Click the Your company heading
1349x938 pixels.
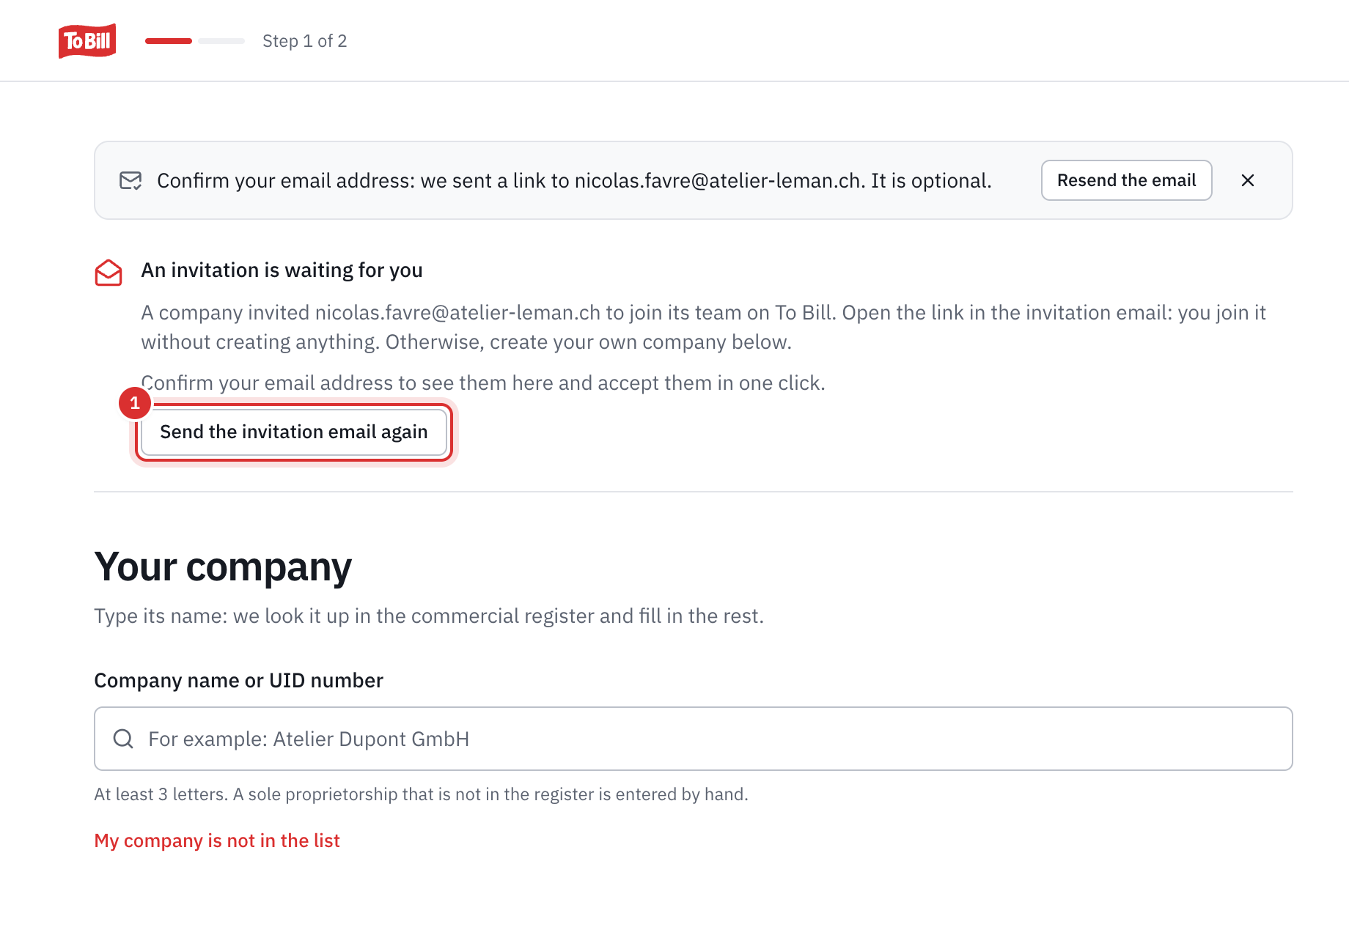point(223,566)
